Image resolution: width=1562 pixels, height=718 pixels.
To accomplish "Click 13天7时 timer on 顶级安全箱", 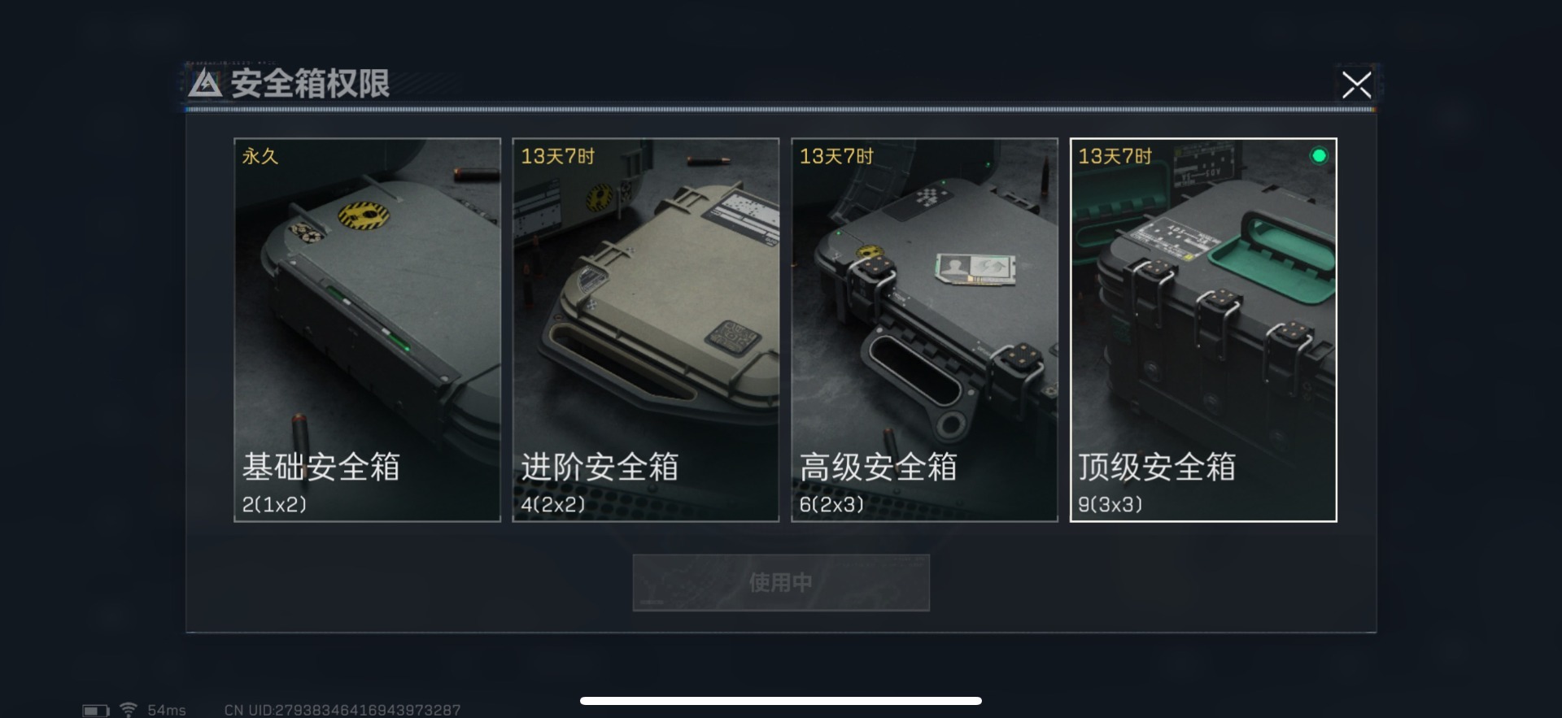I will [1115, 156].
